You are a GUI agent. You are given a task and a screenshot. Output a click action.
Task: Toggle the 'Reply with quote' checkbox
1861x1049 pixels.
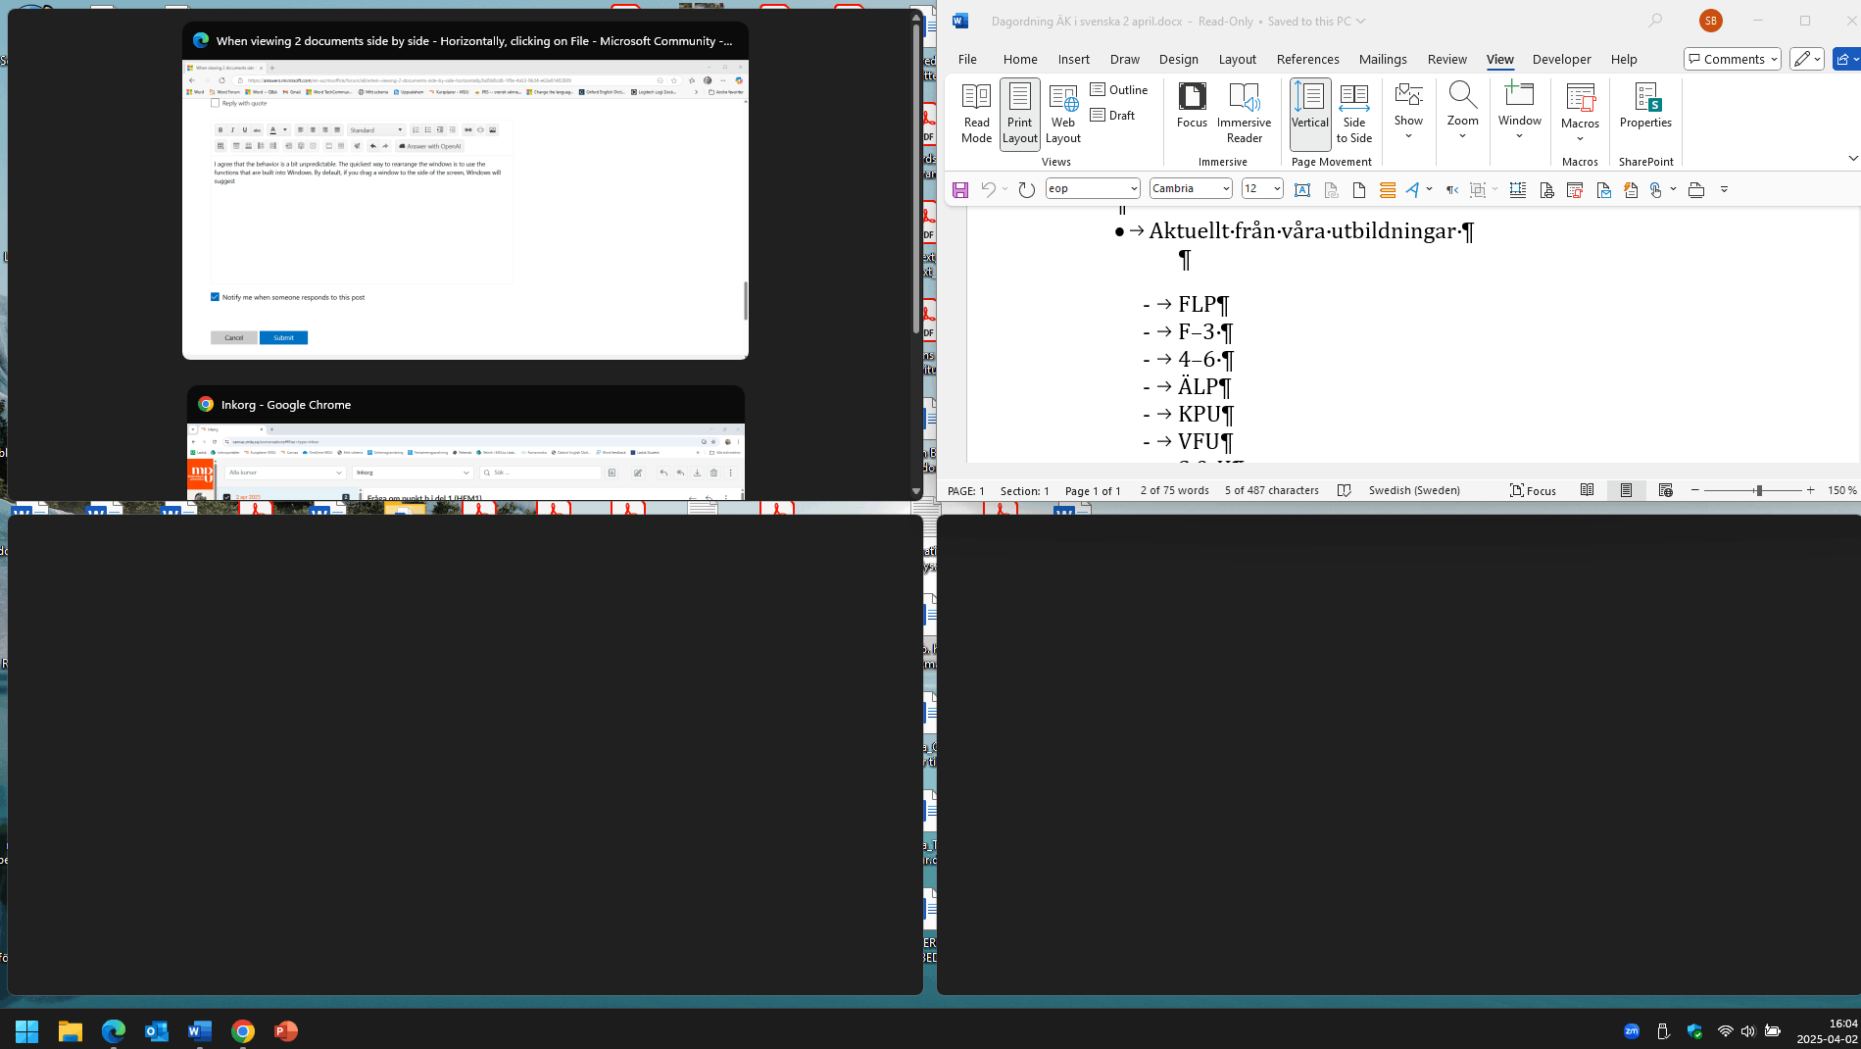click(x=217, y=103)
